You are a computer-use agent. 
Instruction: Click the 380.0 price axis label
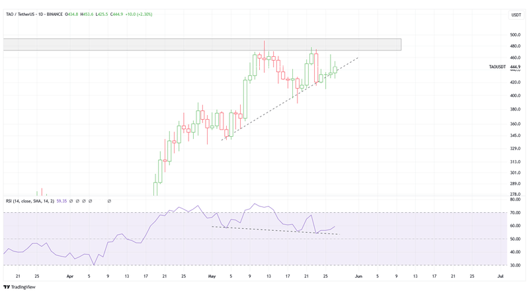[515, 109]
